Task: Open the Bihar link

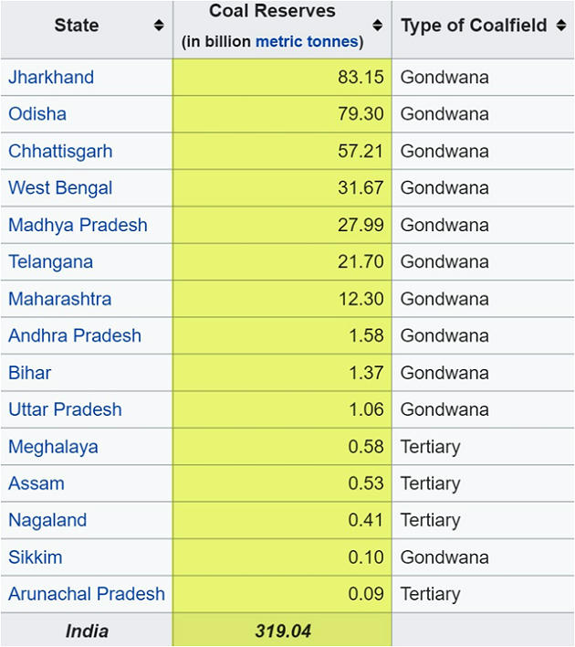Action: pos(30,373)
